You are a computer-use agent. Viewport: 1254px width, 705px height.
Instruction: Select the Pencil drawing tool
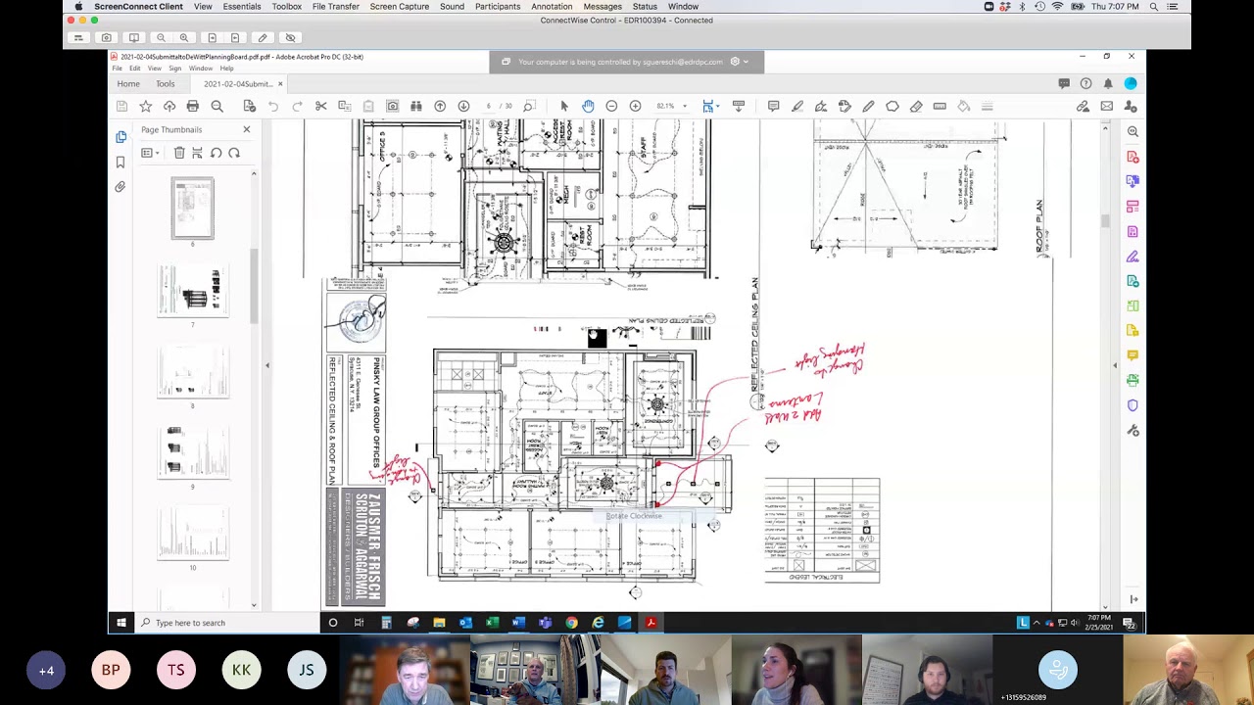[x=868, y=106]
